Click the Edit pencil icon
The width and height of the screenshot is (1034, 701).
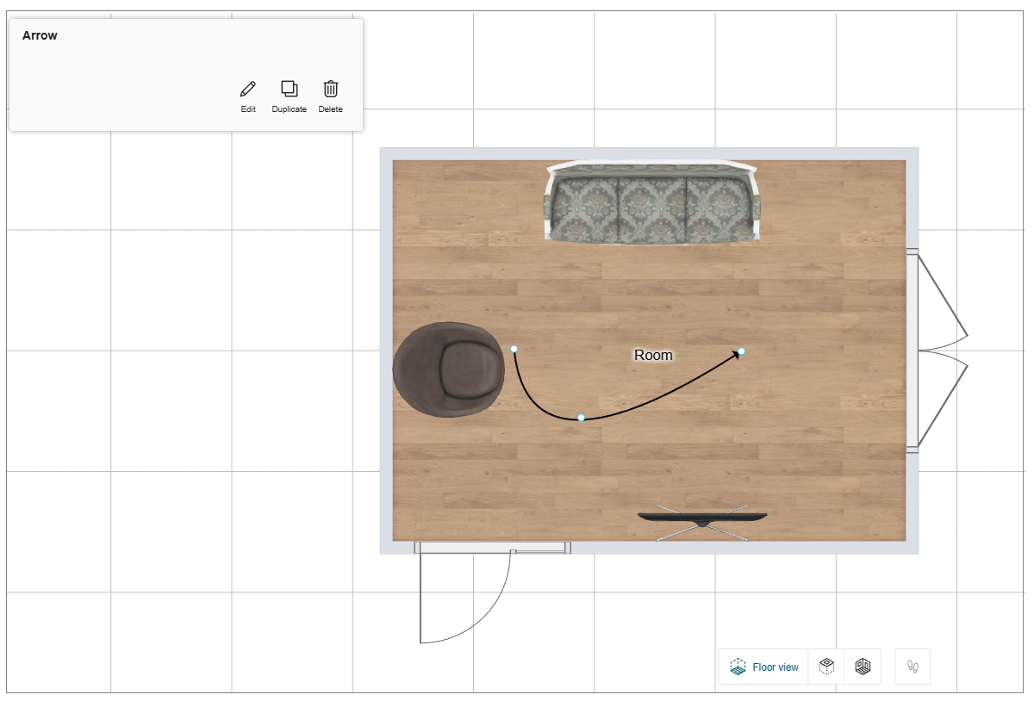[x=248, y=89]
